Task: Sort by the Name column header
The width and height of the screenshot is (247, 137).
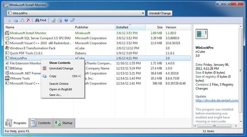Action: [x=39, y=27]
